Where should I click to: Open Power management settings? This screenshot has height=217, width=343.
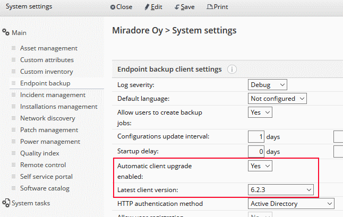50,141
